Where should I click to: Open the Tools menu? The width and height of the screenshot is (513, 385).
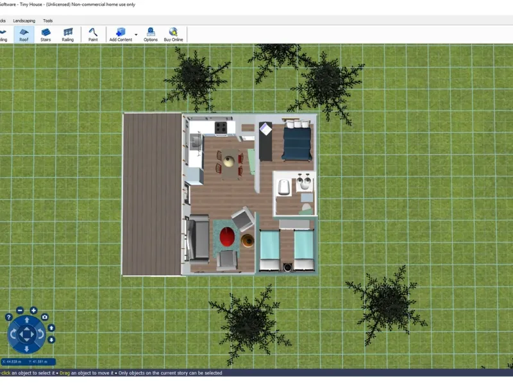tap(48, 21)
